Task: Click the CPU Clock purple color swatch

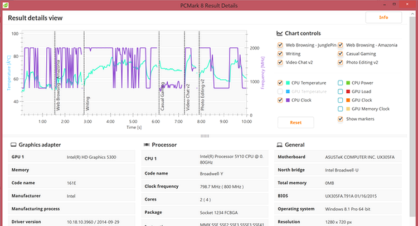Action: (288, 100)
